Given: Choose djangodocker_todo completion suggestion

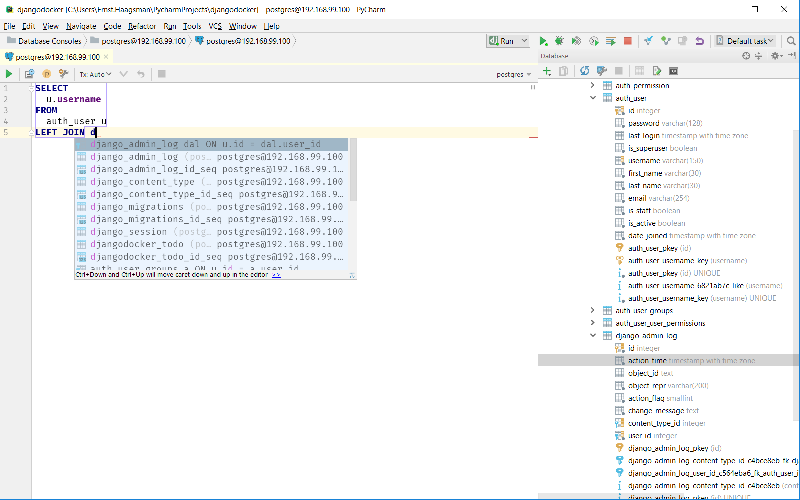Looking at the screenshot, I should point(211,244).
